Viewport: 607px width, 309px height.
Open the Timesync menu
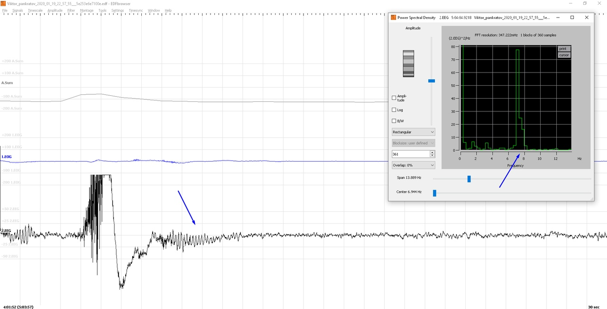click(x=136, y=10)
